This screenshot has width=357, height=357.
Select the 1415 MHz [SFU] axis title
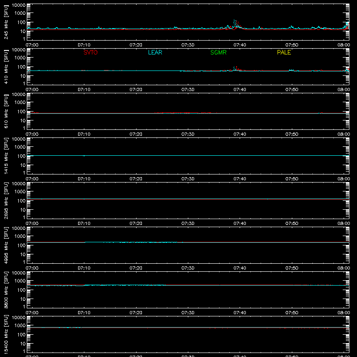coord(6,156)
